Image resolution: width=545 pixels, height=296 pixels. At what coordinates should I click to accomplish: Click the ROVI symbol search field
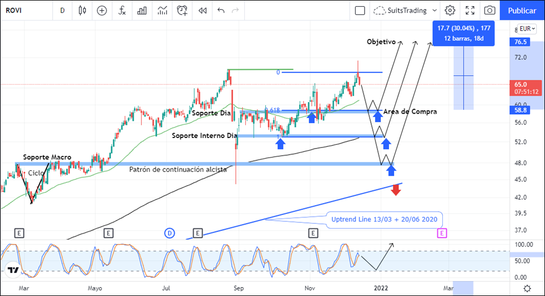tap(22, 11)
